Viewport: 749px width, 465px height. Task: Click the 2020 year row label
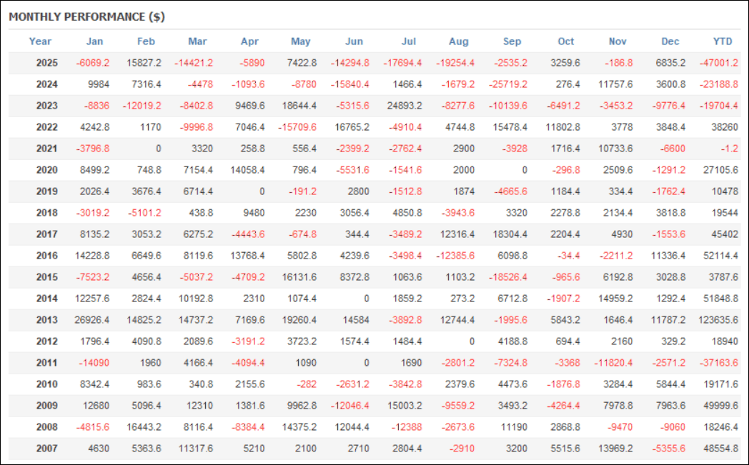tap(47, 170)
